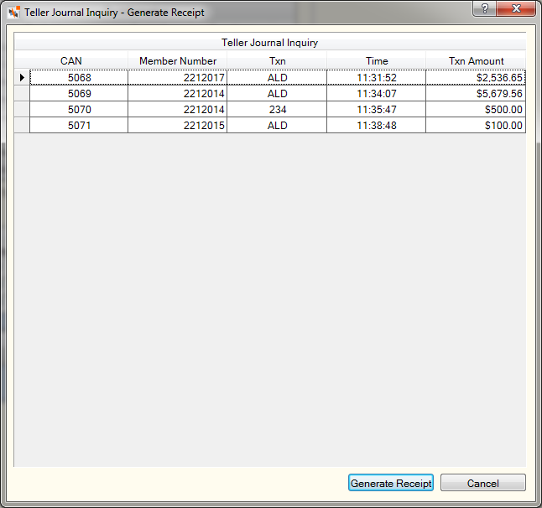Select CAN cell 5068

pos(79,77)
